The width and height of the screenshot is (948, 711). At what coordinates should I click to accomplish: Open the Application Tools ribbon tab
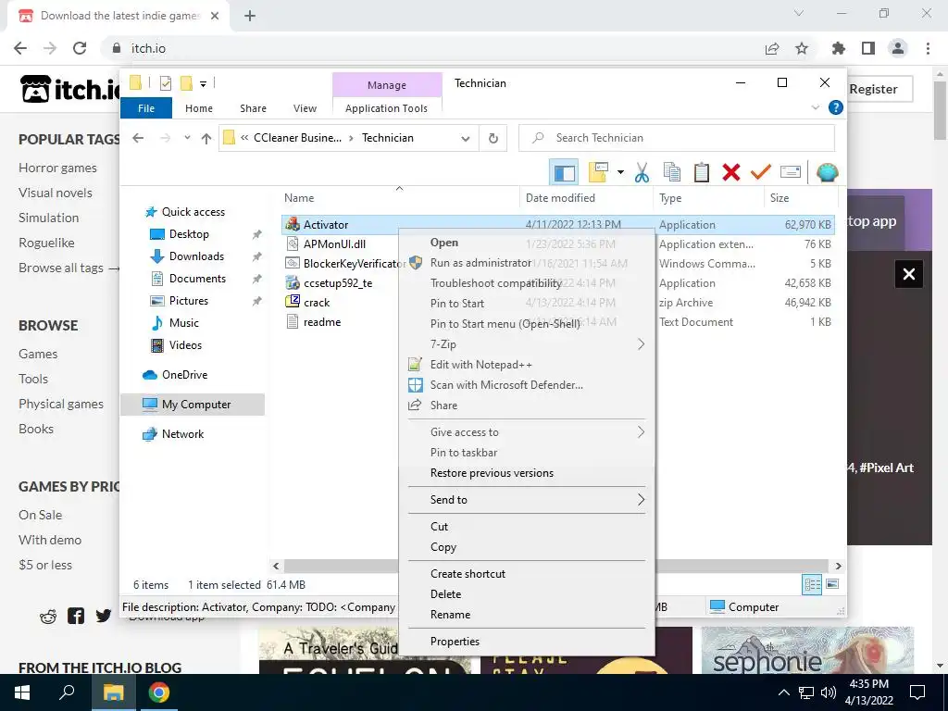click(386, 108)
